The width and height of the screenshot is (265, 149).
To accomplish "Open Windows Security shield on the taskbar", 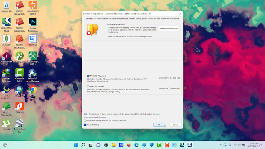I will pos(152,145).
